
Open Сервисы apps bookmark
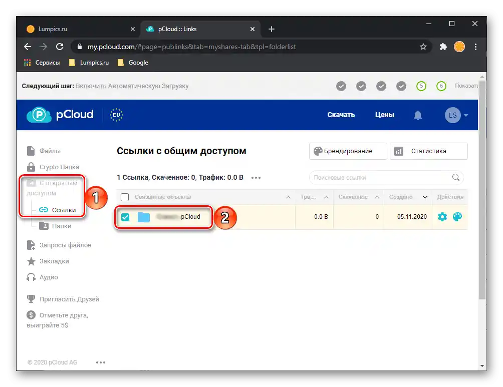pos(42,63)
